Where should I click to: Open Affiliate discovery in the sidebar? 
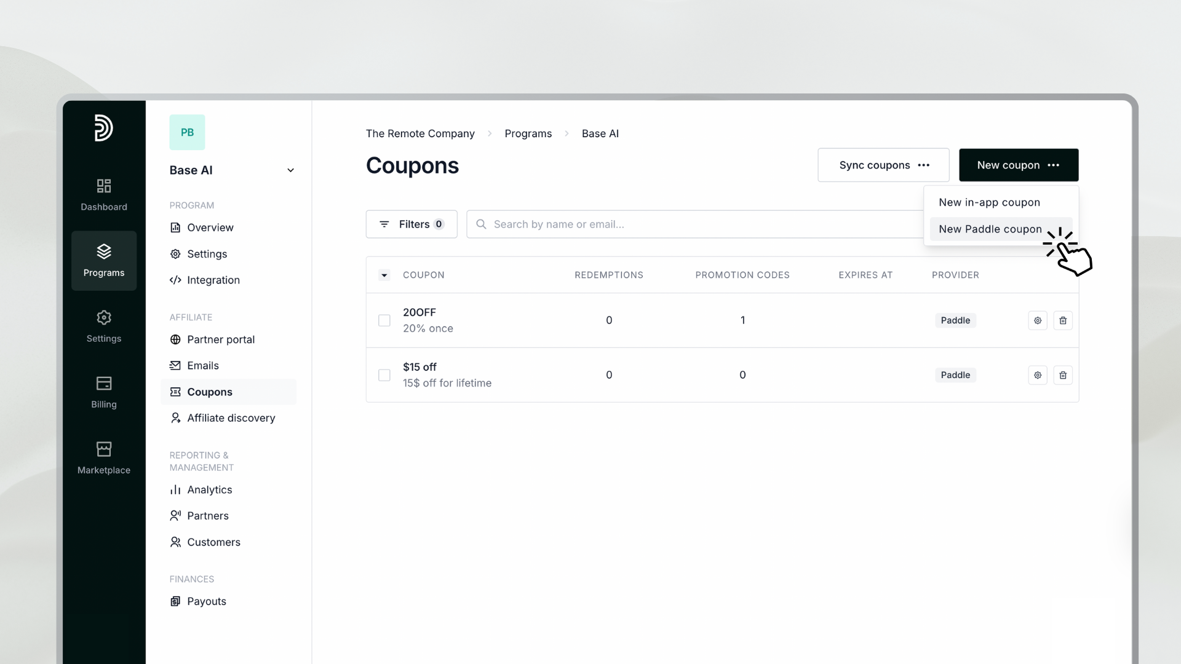pyautogui.click(x=231, y=418)
